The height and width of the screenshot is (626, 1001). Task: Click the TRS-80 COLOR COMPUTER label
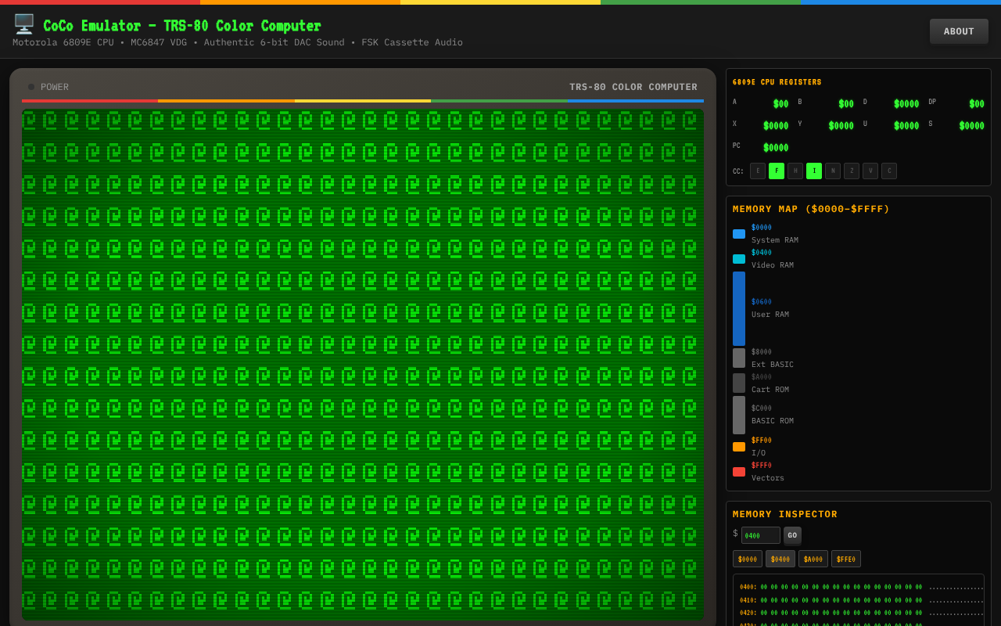tap(633, 87)
